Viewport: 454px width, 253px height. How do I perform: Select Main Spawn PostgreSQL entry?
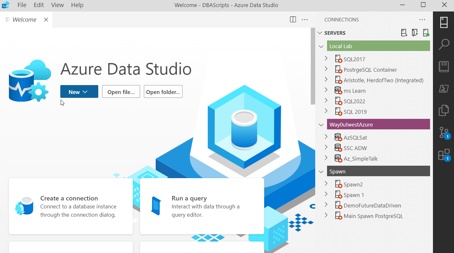(373, 216)
